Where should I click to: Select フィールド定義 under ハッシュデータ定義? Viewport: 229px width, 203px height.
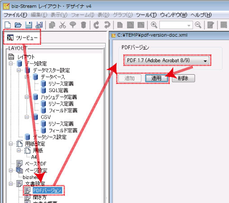pos(63,110)
